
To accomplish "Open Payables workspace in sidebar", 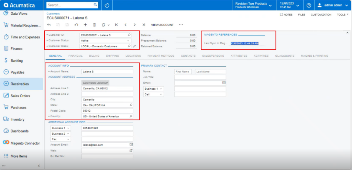I will (x=22, y=72).
